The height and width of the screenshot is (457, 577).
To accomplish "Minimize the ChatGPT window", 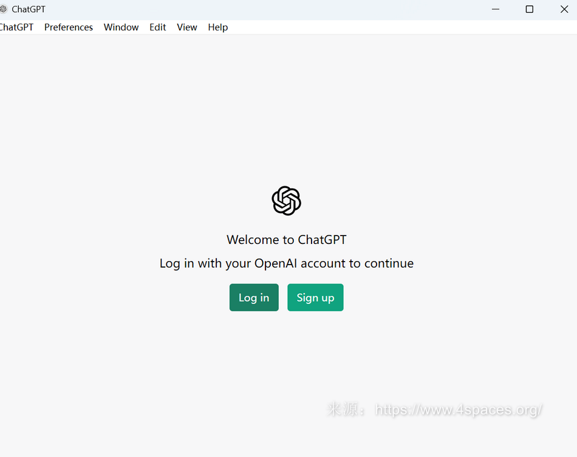I will point(496,9).
